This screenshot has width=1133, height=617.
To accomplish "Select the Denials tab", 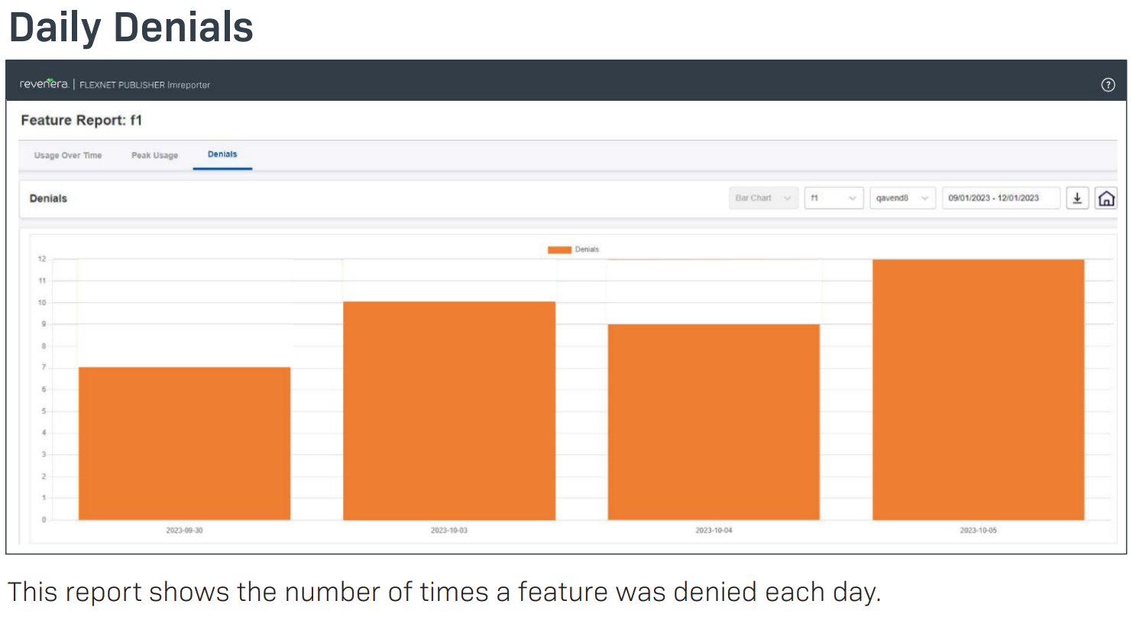I will point(222,154).
